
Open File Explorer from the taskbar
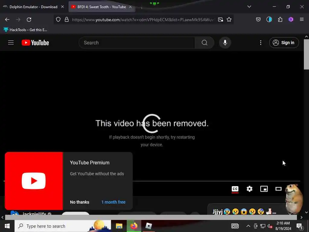coord(119,226)
